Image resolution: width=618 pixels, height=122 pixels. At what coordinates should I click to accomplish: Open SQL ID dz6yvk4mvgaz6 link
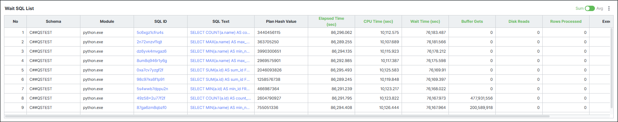pos(152,51)
